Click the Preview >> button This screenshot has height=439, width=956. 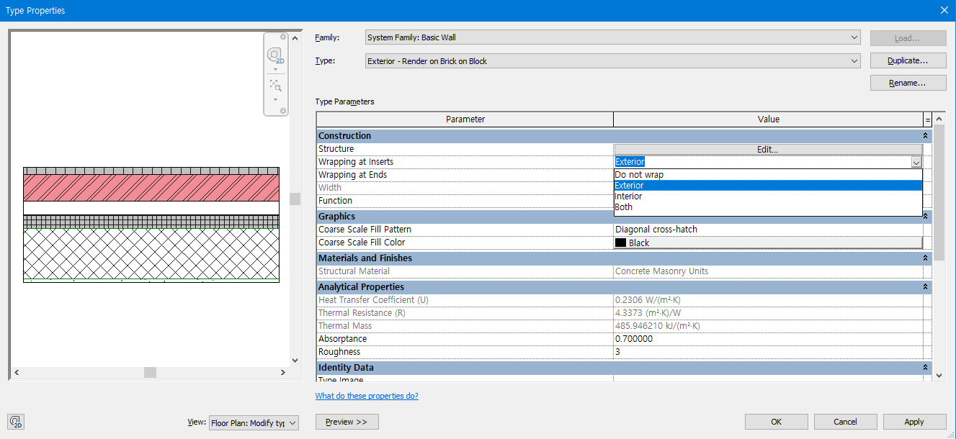(x=347, y=422)
